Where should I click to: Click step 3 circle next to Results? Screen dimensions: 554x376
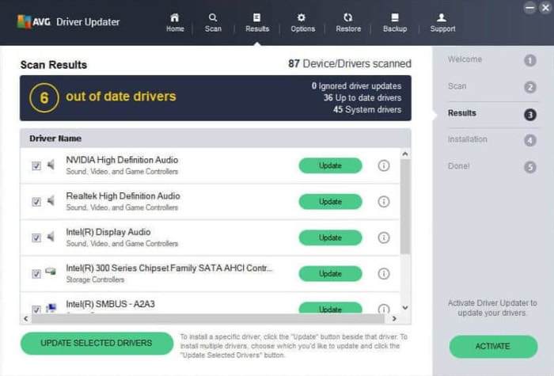click(x=529, y=115)
